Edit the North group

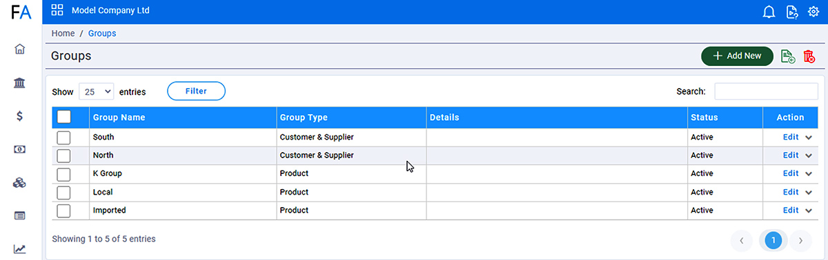coord(791,155)
